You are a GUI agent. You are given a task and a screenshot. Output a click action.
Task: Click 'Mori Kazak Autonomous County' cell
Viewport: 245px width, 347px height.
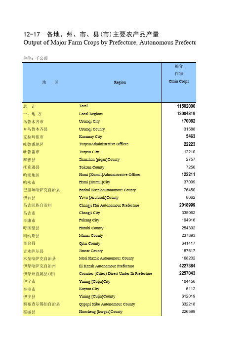[x=106, y=258]
